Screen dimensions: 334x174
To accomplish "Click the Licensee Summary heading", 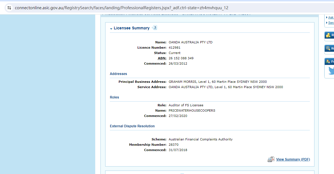I will click(131, 28).
